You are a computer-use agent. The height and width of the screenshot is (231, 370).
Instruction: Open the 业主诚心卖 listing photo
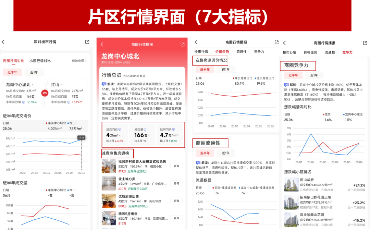pos(109,183)
